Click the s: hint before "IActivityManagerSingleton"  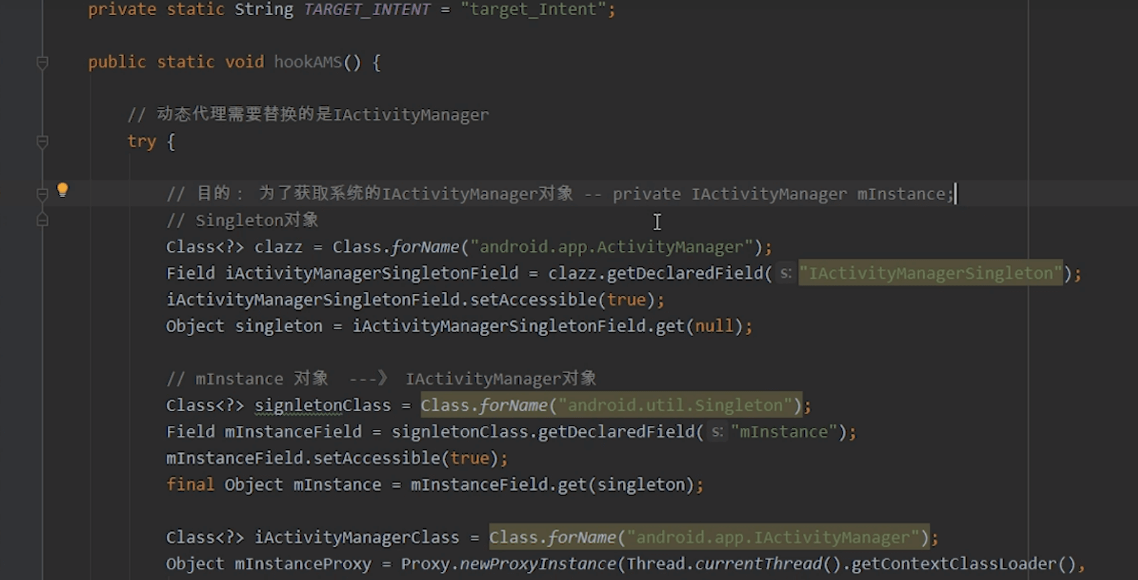pyautogui.click(x=786, y=273)
